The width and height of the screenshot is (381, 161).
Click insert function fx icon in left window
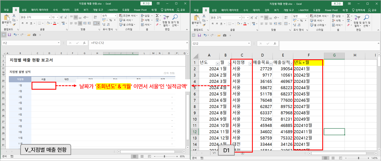[x=84, y=43]
